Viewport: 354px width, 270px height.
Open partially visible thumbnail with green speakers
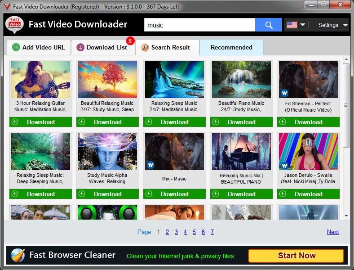click(x=107, y=212)
